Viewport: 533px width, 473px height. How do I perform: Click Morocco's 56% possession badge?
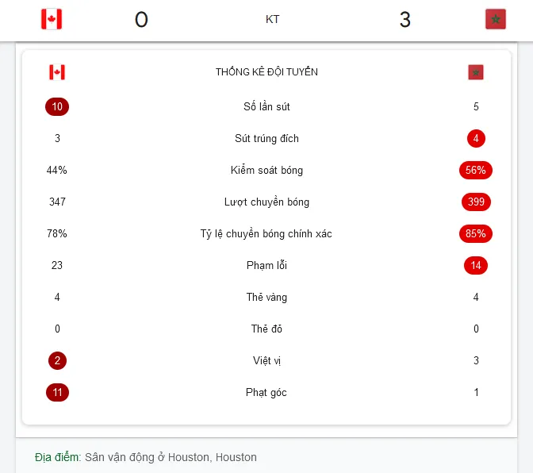(x=476, y=170)
